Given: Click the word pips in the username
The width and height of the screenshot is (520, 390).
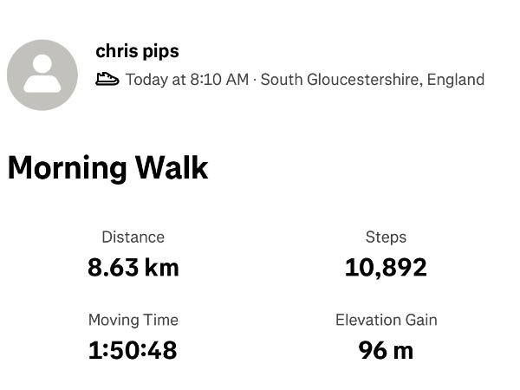Looking at the screenshot, I should tap(160, 51).
